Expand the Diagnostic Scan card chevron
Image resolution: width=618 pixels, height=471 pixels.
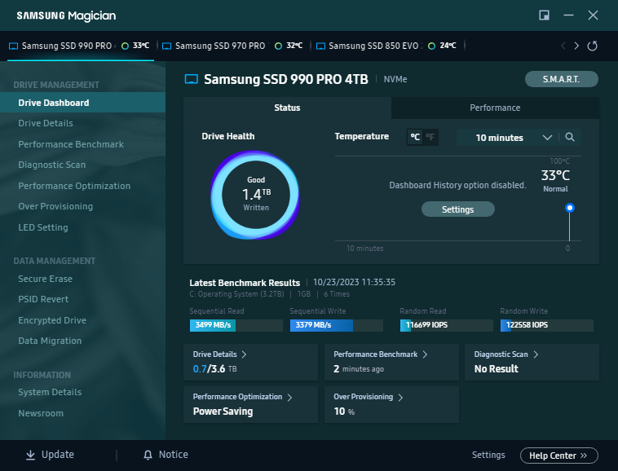coord(536,354)
